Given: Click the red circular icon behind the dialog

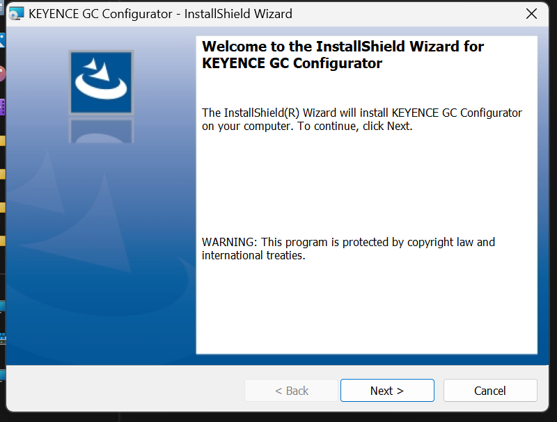Looking at the screenshot, I should 2,74.
